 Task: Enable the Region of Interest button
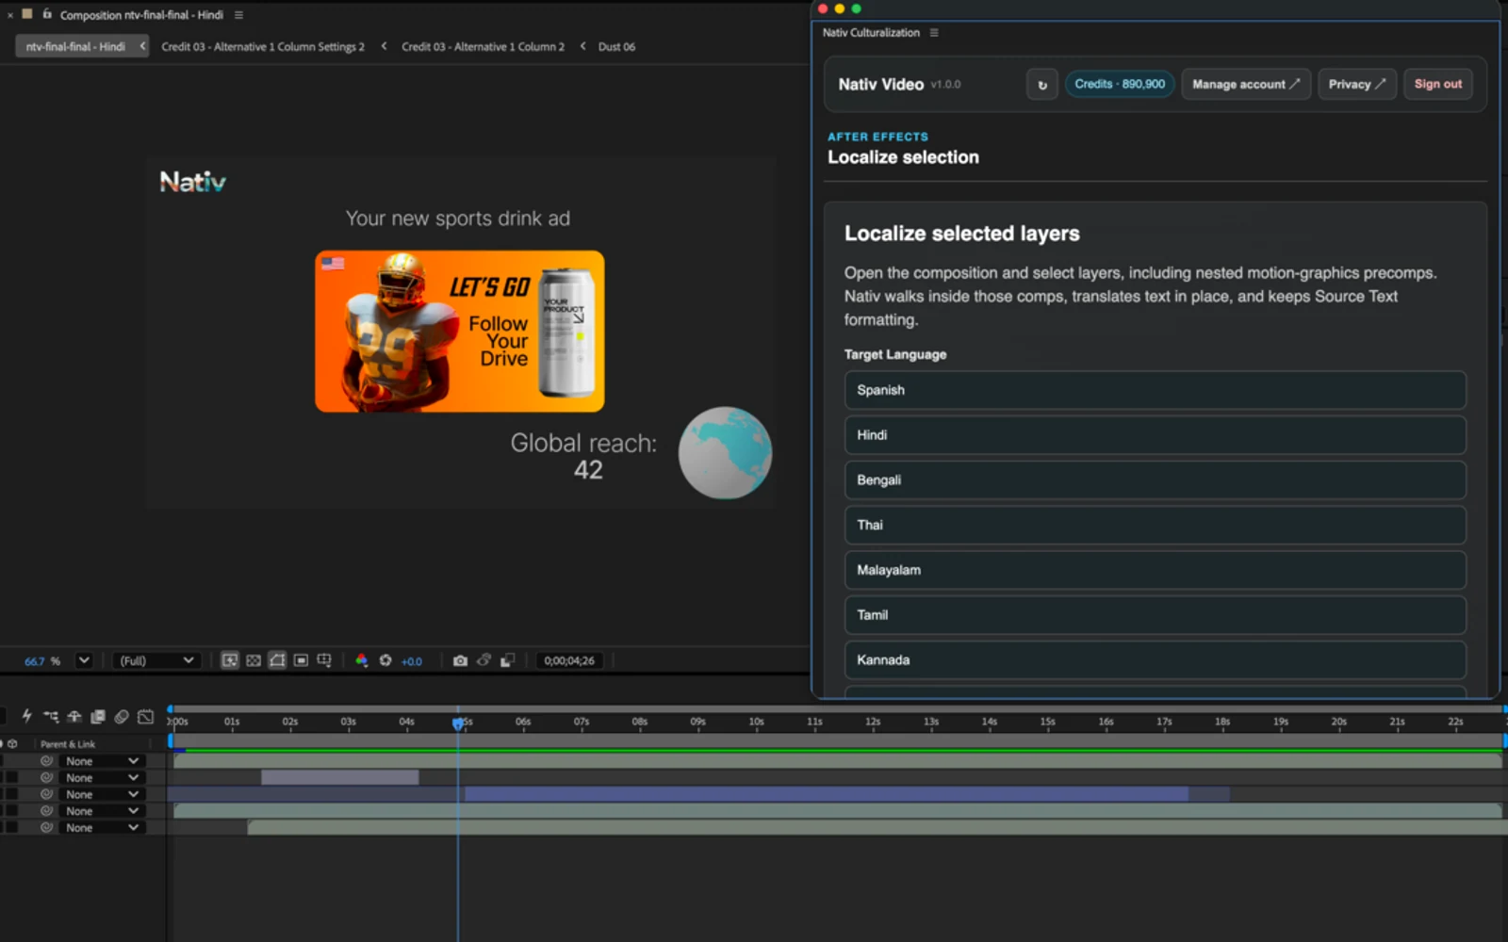[x=301, y=660]
